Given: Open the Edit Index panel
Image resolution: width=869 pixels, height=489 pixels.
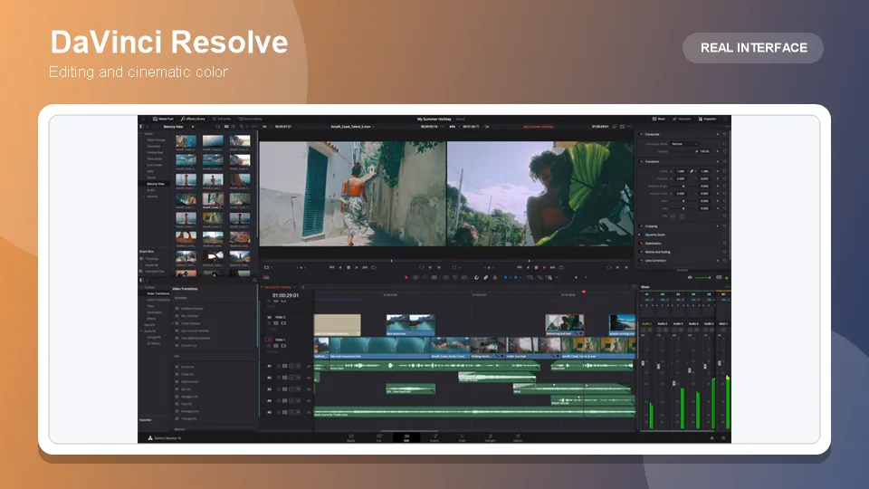Looking at the screenshot, I should pos(222,119).
